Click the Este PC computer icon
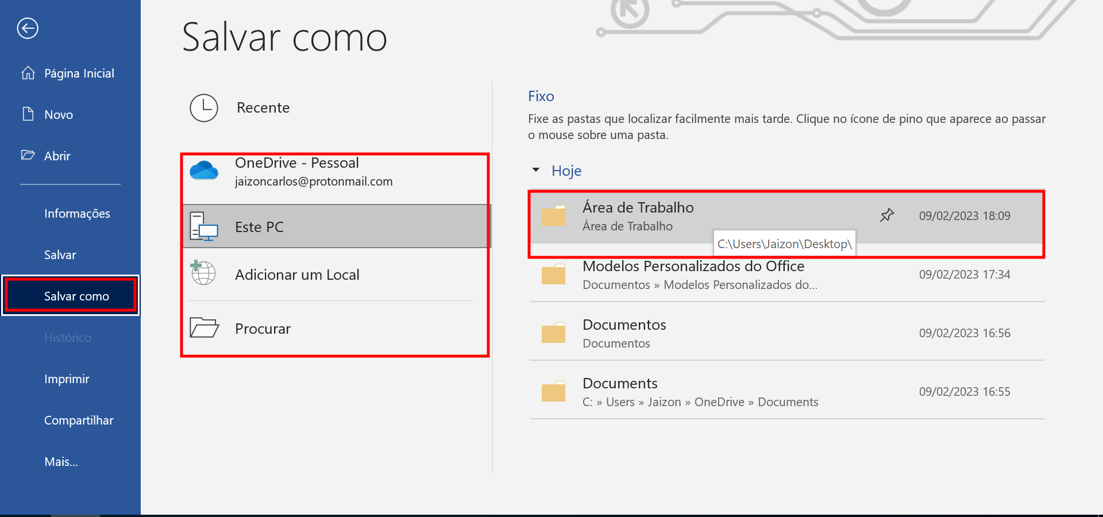The image size is (1103, 517). click(204, 226)
